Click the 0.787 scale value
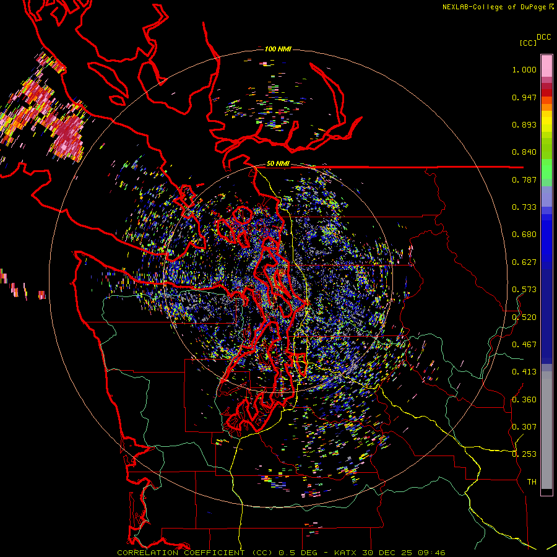The height and width of the screenshot is (557, 557). click(x=524, y=179)
